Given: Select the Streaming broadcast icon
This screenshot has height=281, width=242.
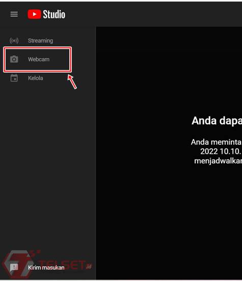Looking at the screenshot, I should point(14,41).
